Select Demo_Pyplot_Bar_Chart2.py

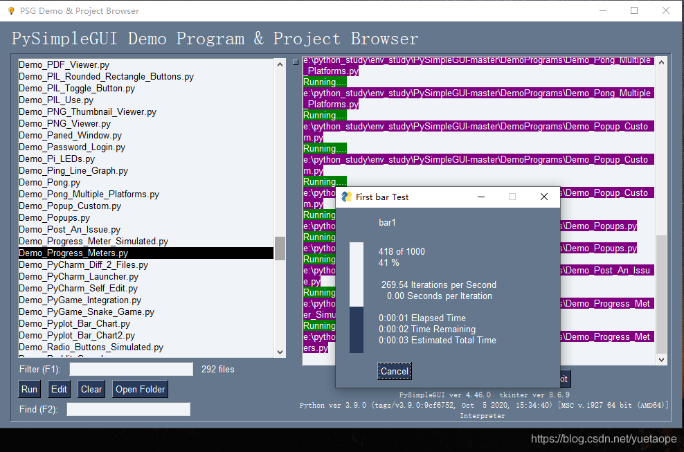pos(145,336)
